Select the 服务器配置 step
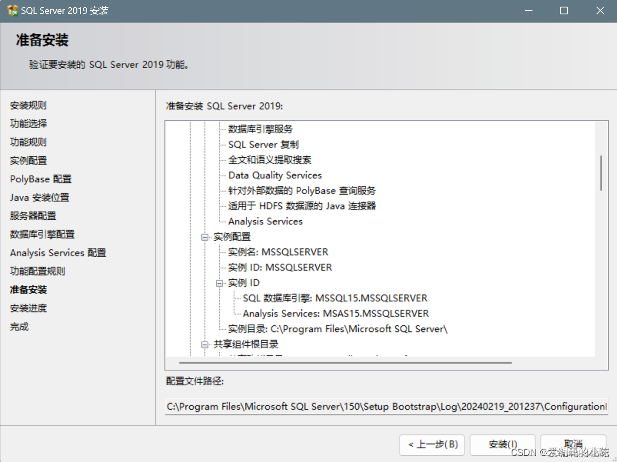617x462 pixels. tap(33, 216)
